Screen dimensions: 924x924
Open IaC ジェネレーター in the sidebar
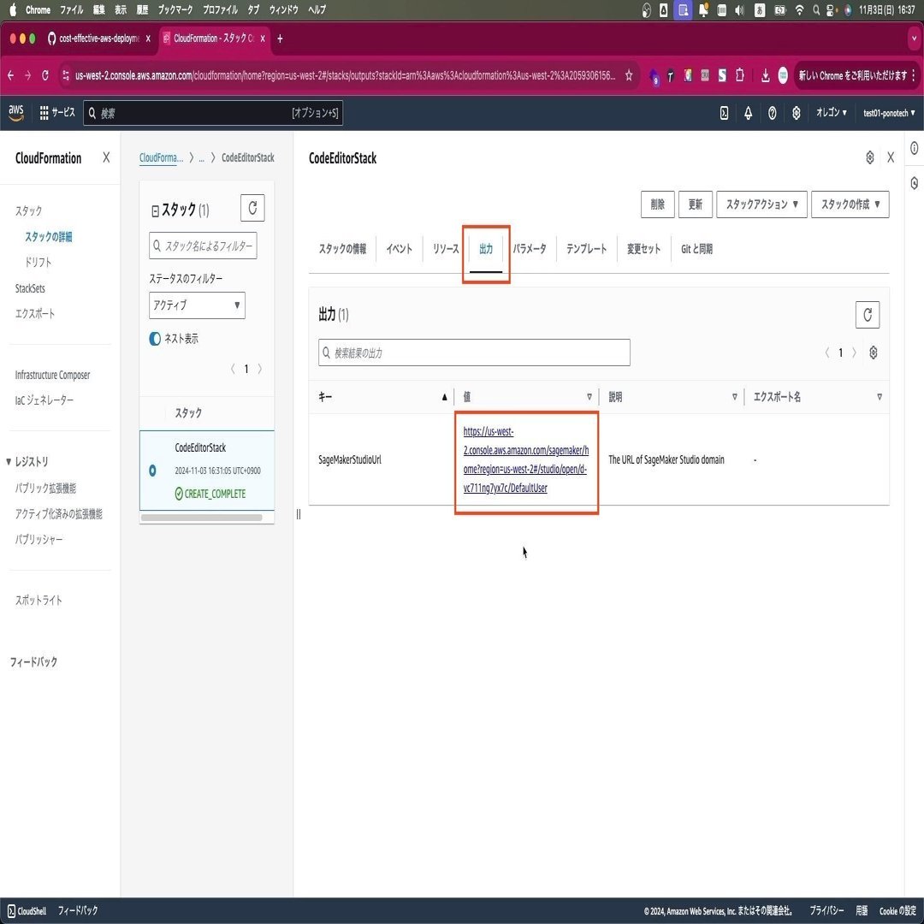44,400
